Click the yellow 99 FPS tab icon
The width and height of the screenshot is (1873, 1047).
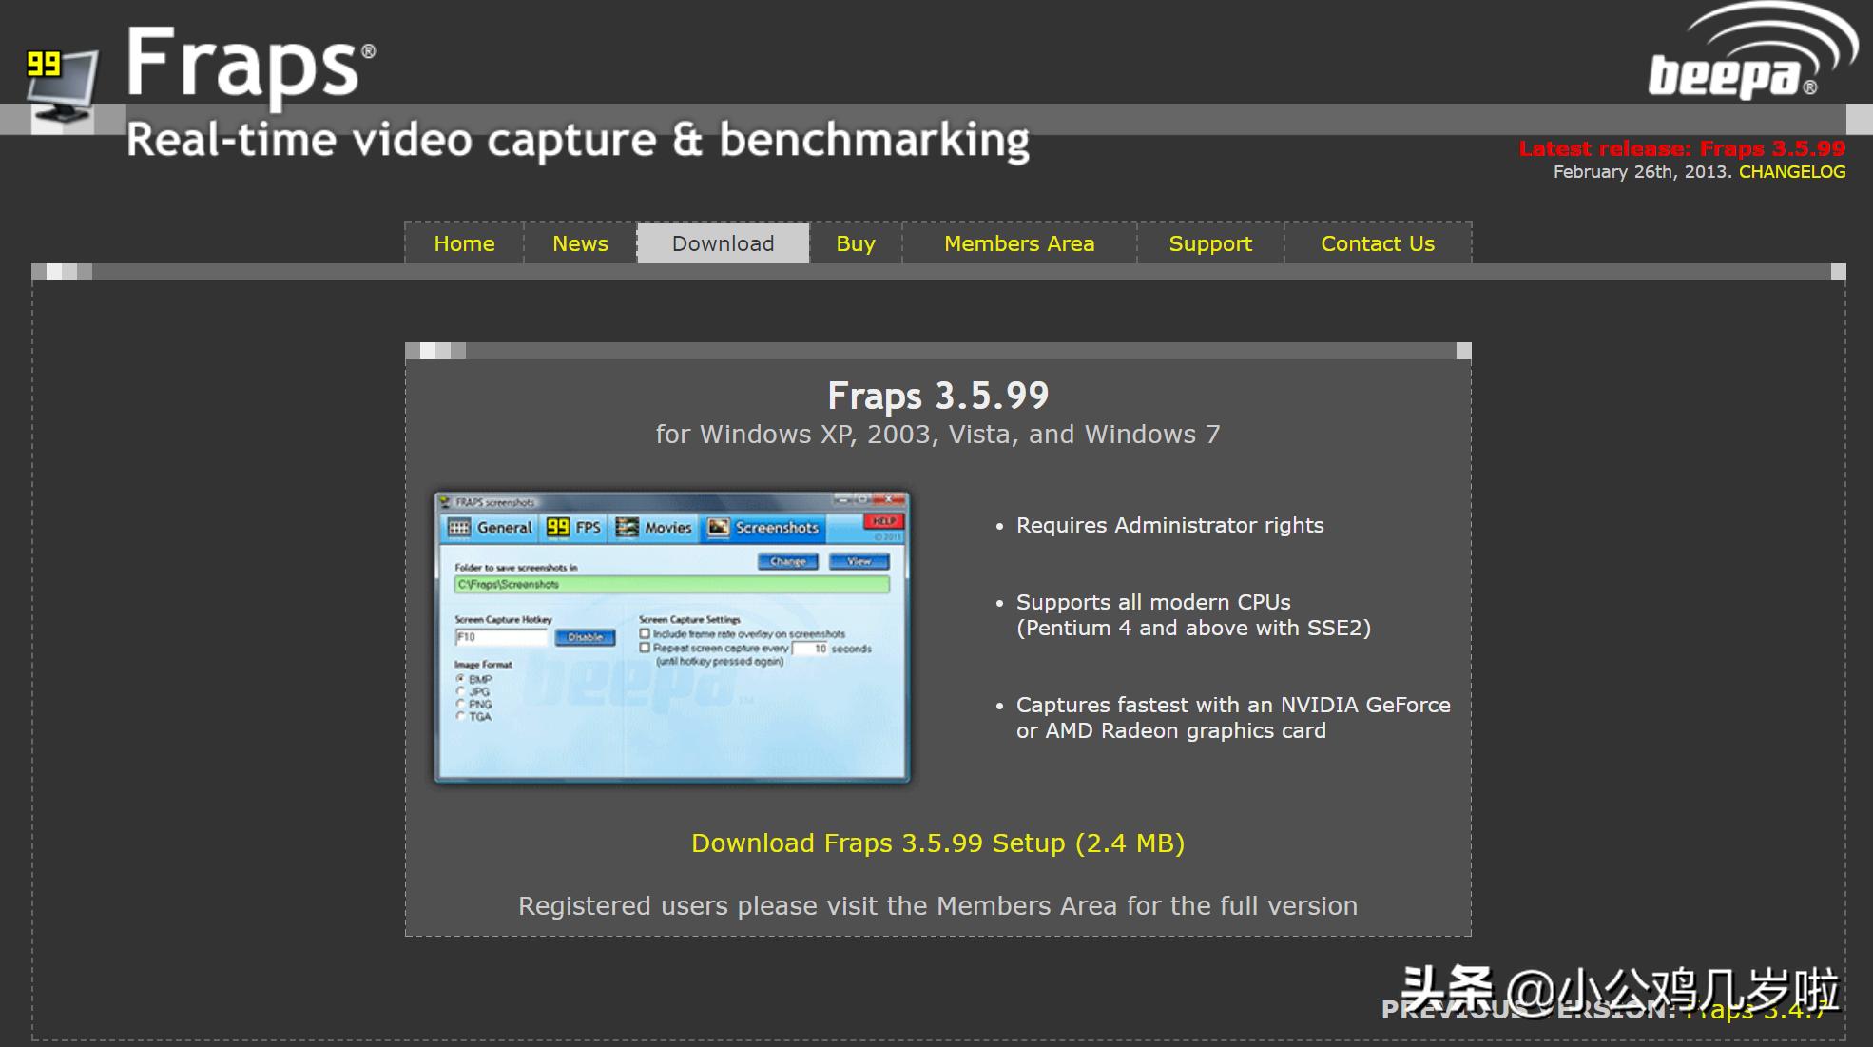coord(558,528)
